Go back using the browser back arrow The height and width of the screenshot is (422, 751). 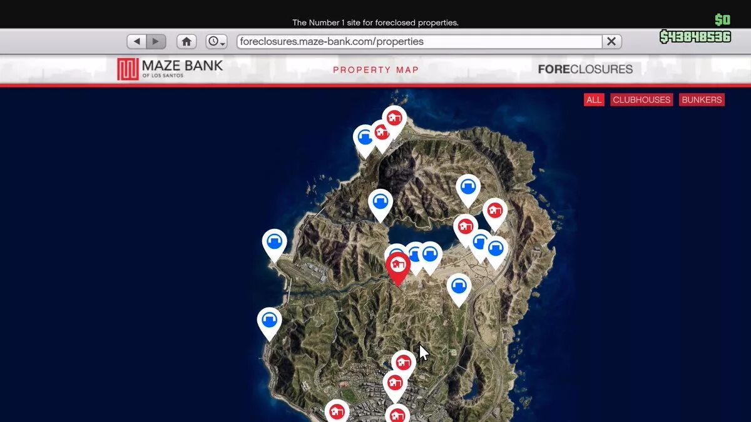(x=136, y=41)
